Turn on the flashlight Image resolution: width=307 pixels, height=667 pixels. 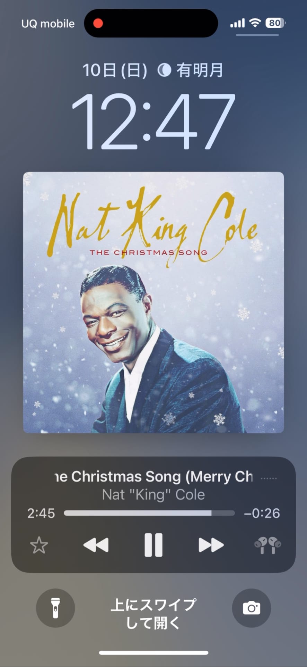(x=55, y=608)
